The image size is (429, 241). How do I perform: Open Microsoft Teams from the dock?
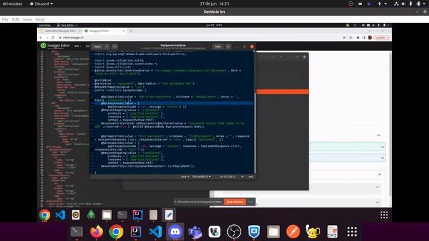point(195,232)
